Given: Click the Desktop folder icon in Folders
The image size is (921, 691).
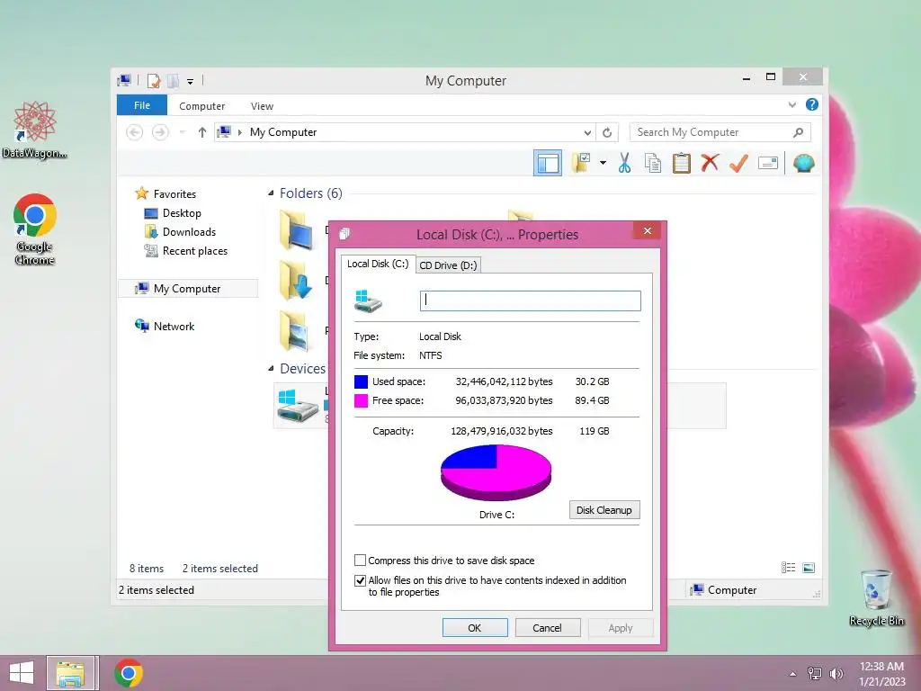Looking at the screenshot, I should coord(296,229).
